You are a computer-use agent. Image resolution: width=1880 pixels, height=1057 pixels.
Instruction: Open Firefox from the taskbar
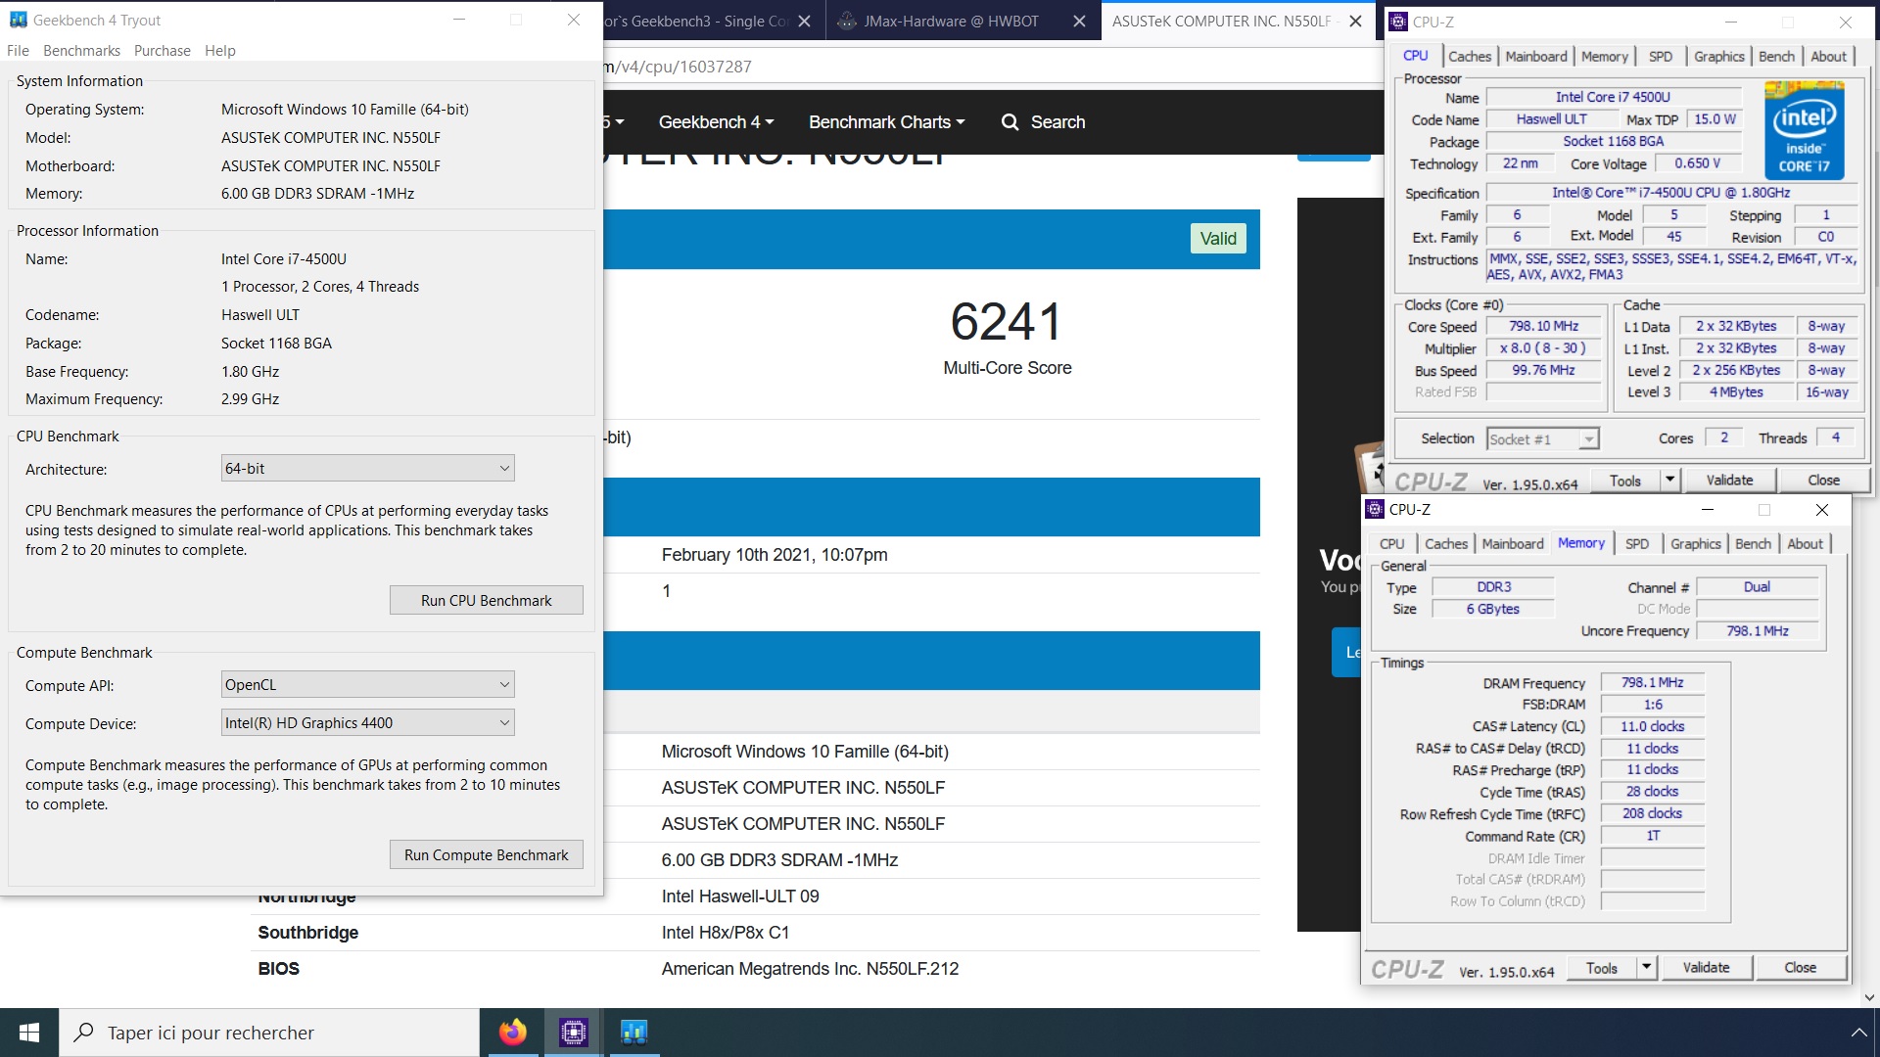click(512, 1033)
